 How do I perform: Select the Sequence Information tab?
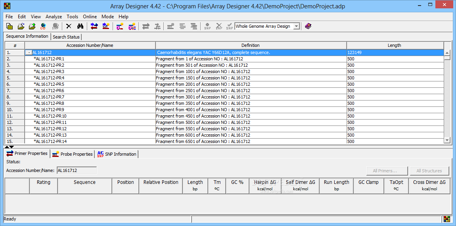(27, 37)
